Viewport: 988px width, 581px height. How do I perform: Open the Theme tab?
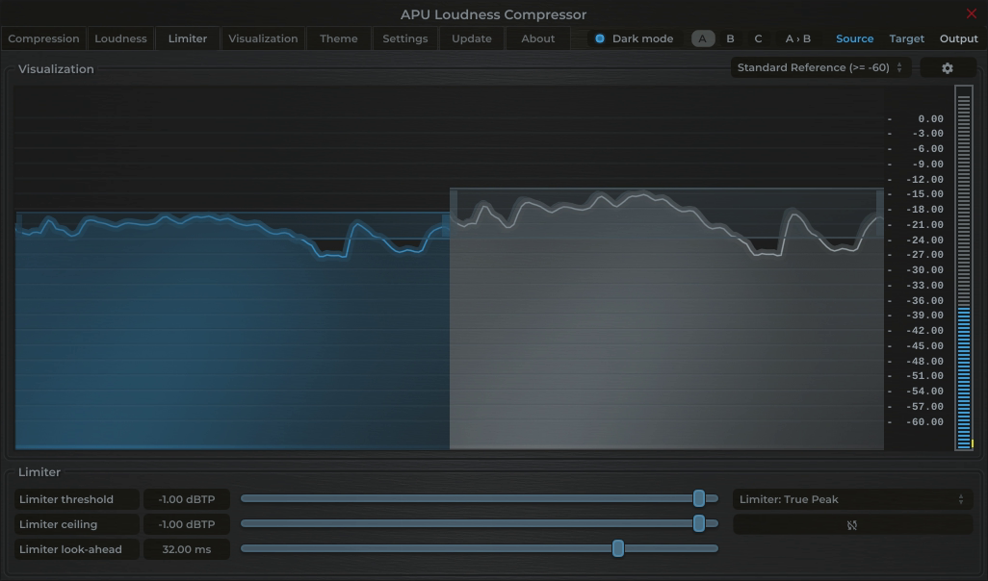coord(338,38)
